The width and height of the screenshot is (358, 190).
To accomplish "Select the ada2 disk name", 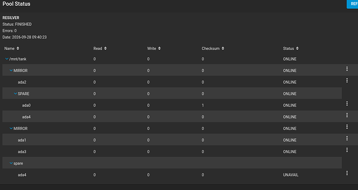I will (x=22, y=82).
